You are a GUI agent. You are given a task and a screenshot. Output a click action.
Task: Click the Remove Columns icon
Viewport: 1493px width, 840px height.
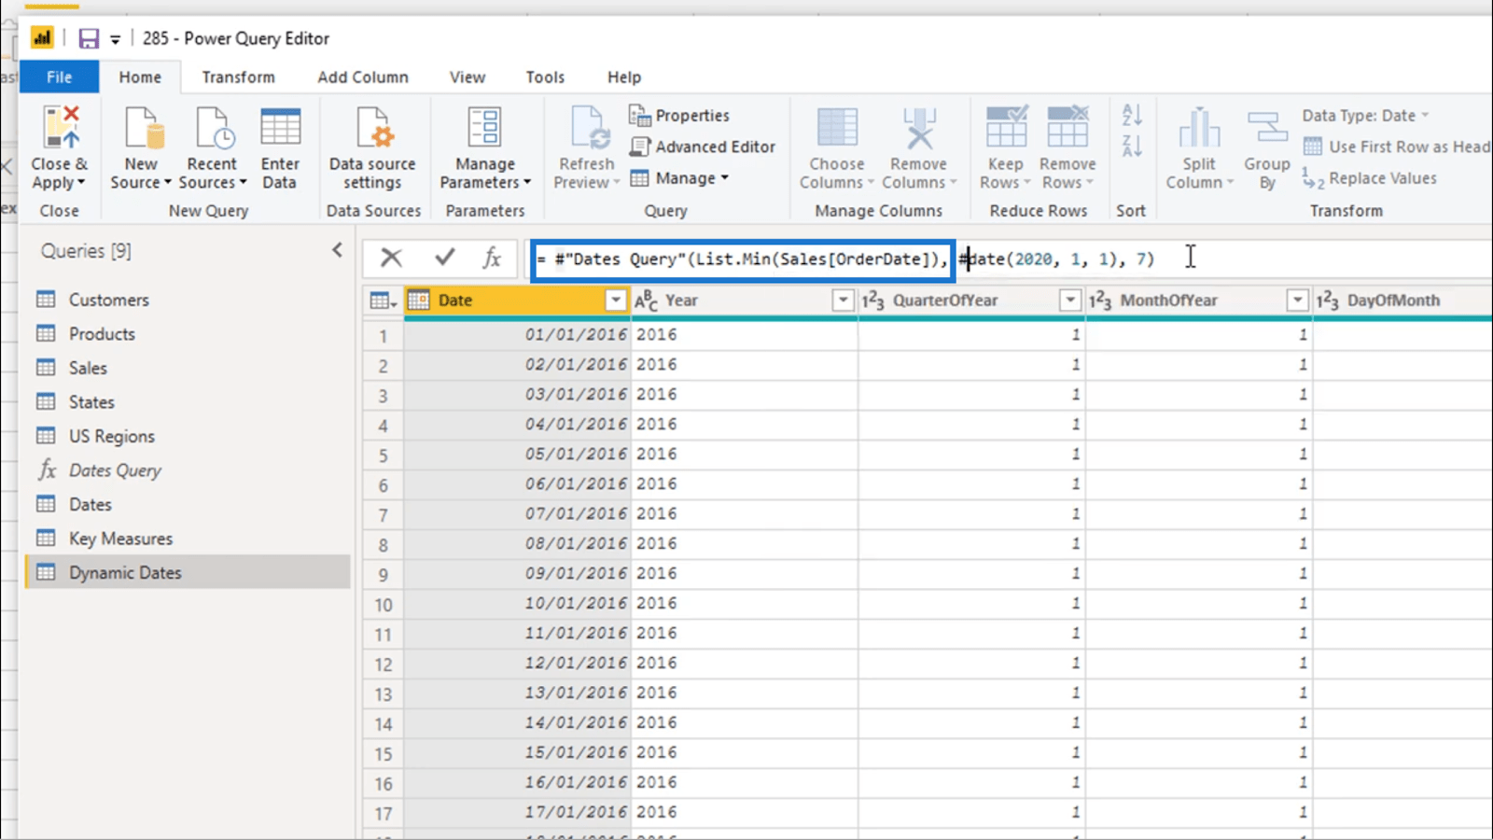pos(919,128)
